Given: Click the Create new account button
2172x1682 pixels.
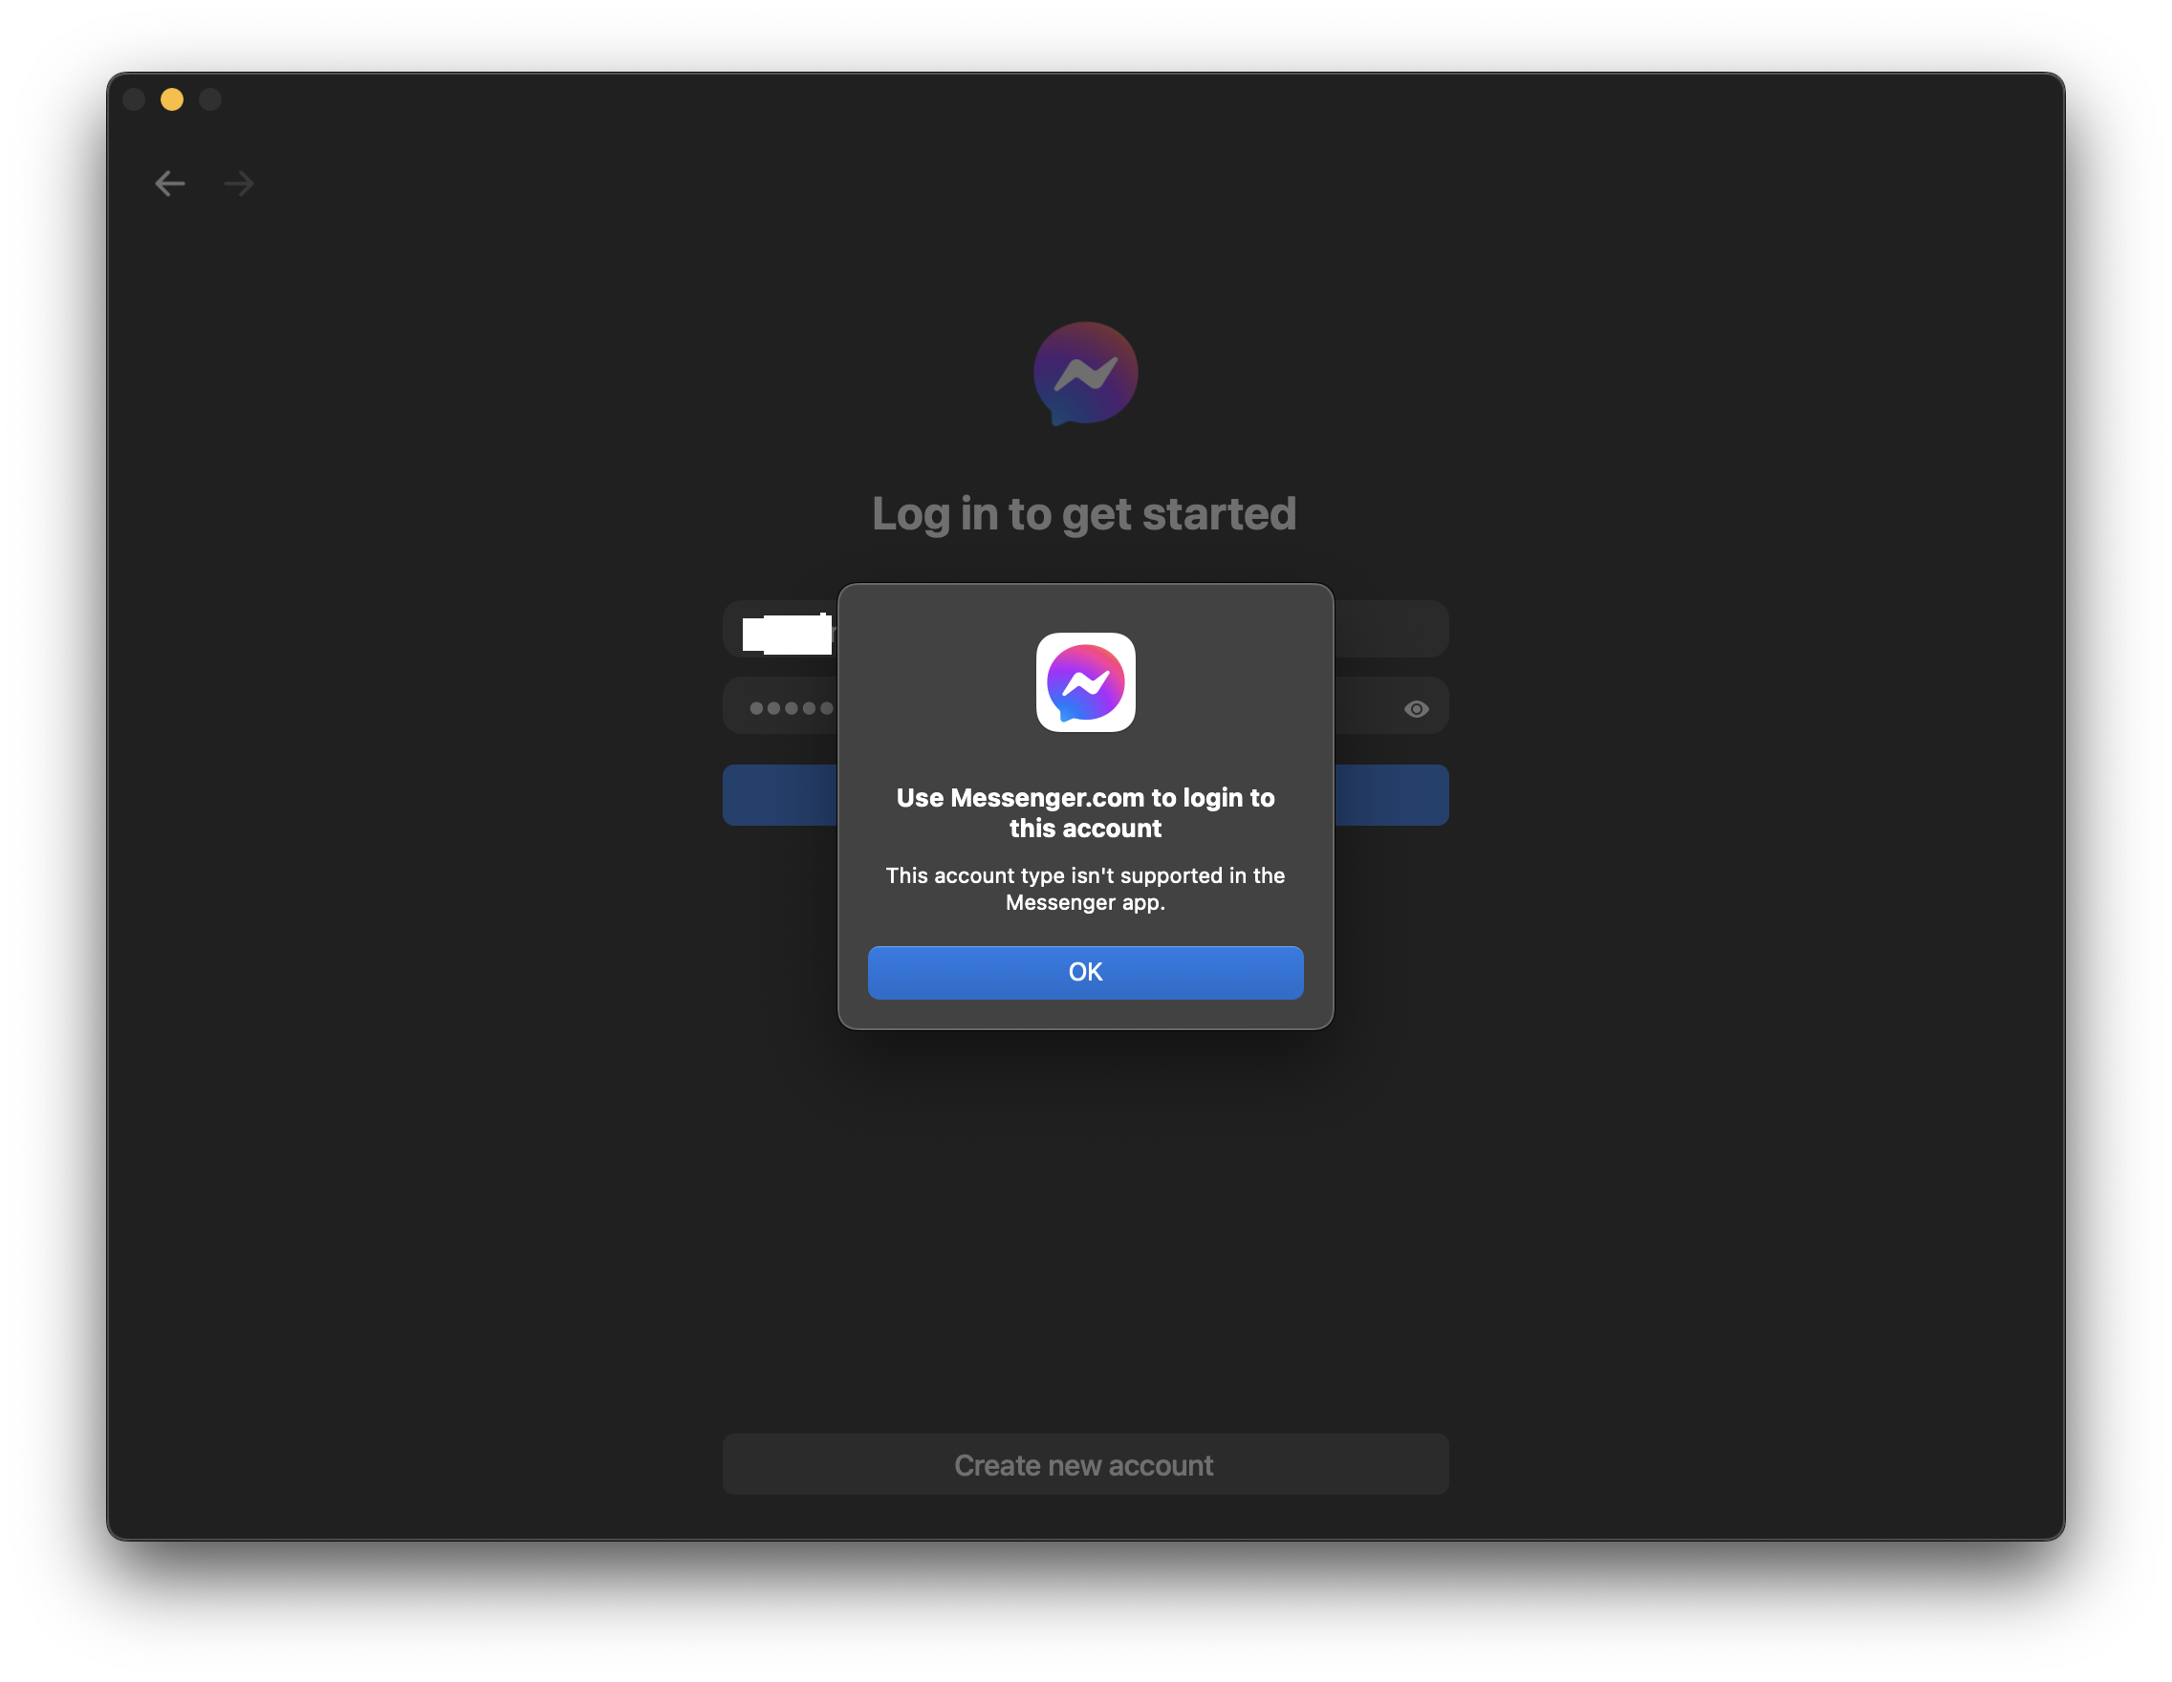Looking at the screenshot, I should pyautogui.click(x=1085, y=1464).
